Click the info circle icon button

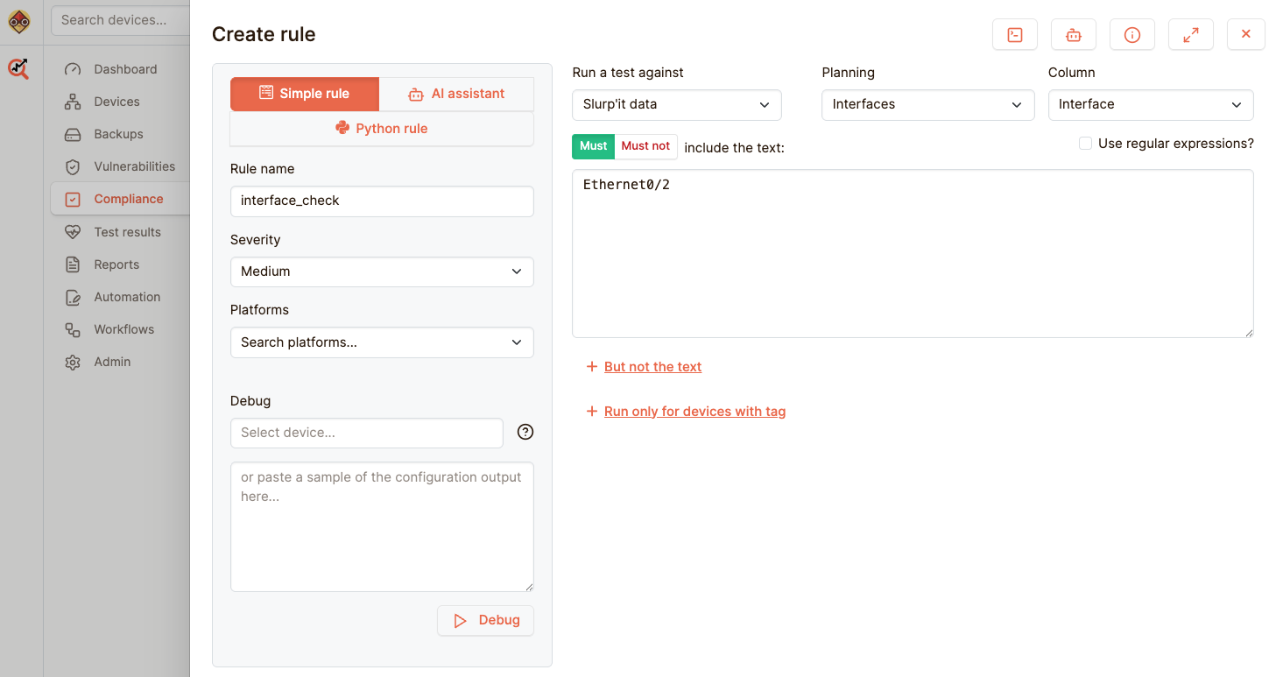click(x=1131, y=35)
